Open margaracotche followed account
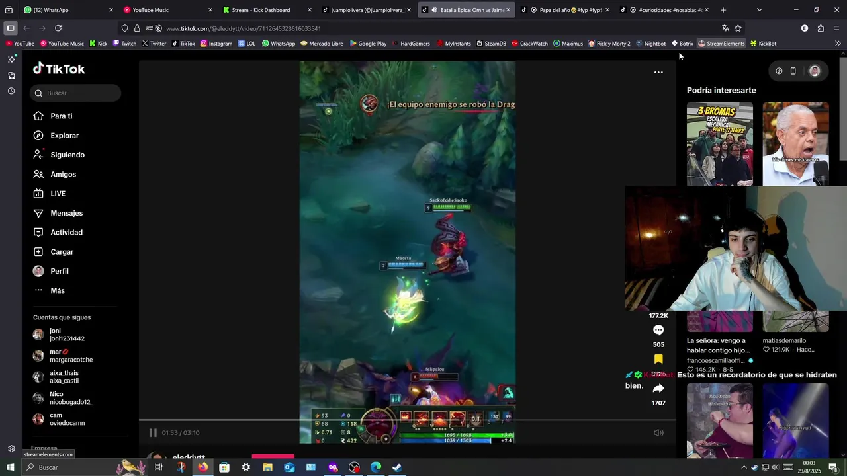The width and height of the screenshot is (847, 476). coord(63,356)
